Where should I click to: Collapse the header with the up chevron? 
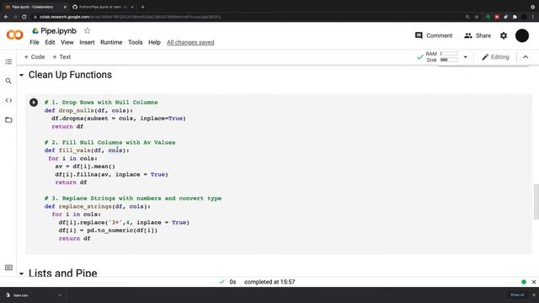pos(526,57)
